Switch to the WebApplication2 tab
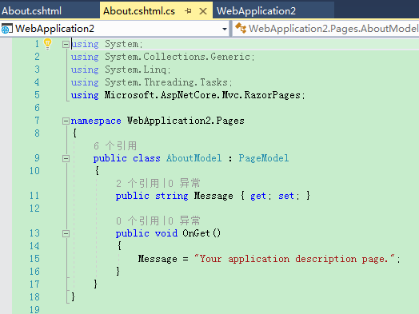 tap(256, 11)
